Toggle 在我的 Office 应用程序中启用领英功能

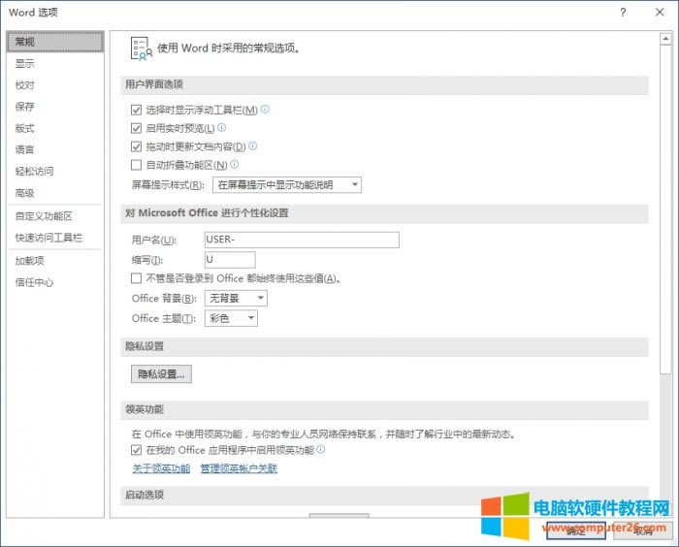pos(136,450)
